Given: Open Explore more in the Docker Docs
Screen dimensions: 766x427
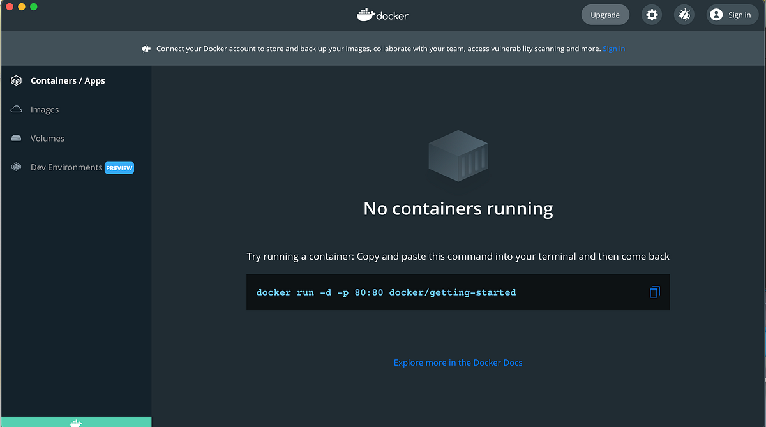Looking at the screenshot, I should coord(458,362).
